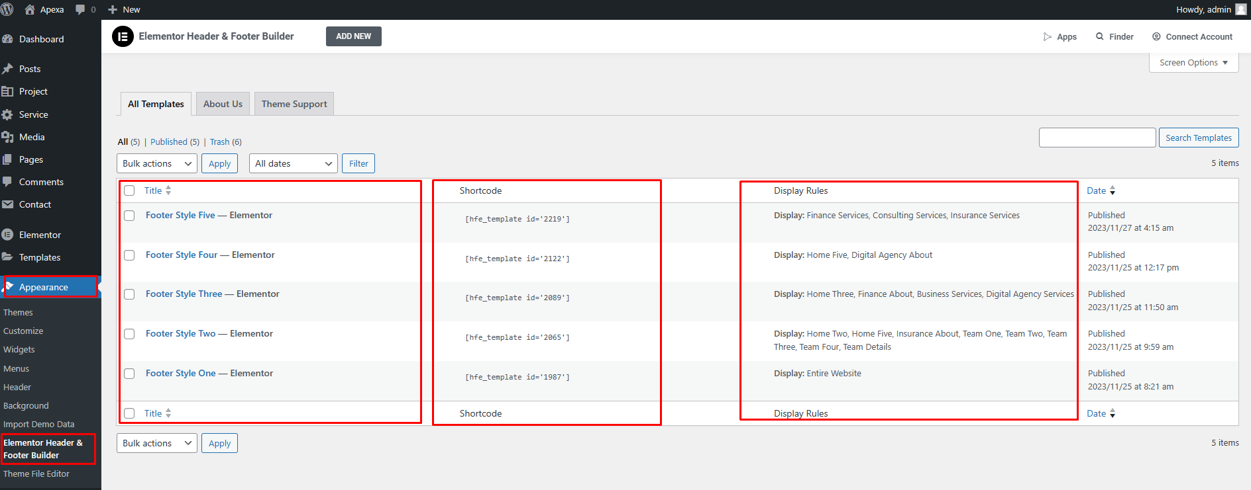Expand Screen Options panel
1251x490 pixels.
pos(1193,63)
